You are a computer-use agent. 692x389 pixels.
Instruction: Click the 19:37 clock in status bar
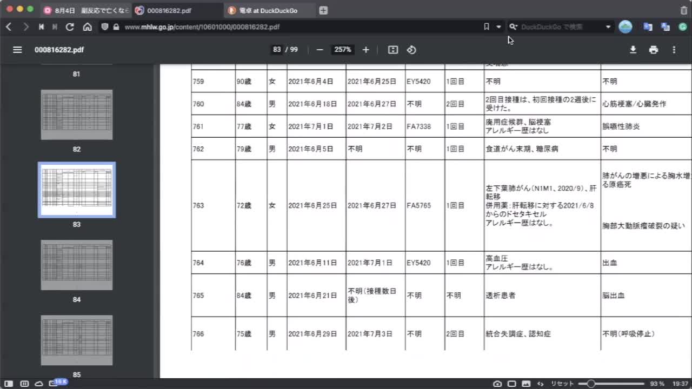point(681,384)
